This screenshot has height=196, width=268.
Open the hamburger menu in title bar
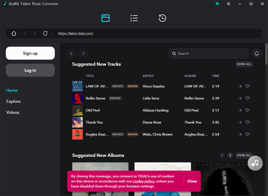(228, 4)
